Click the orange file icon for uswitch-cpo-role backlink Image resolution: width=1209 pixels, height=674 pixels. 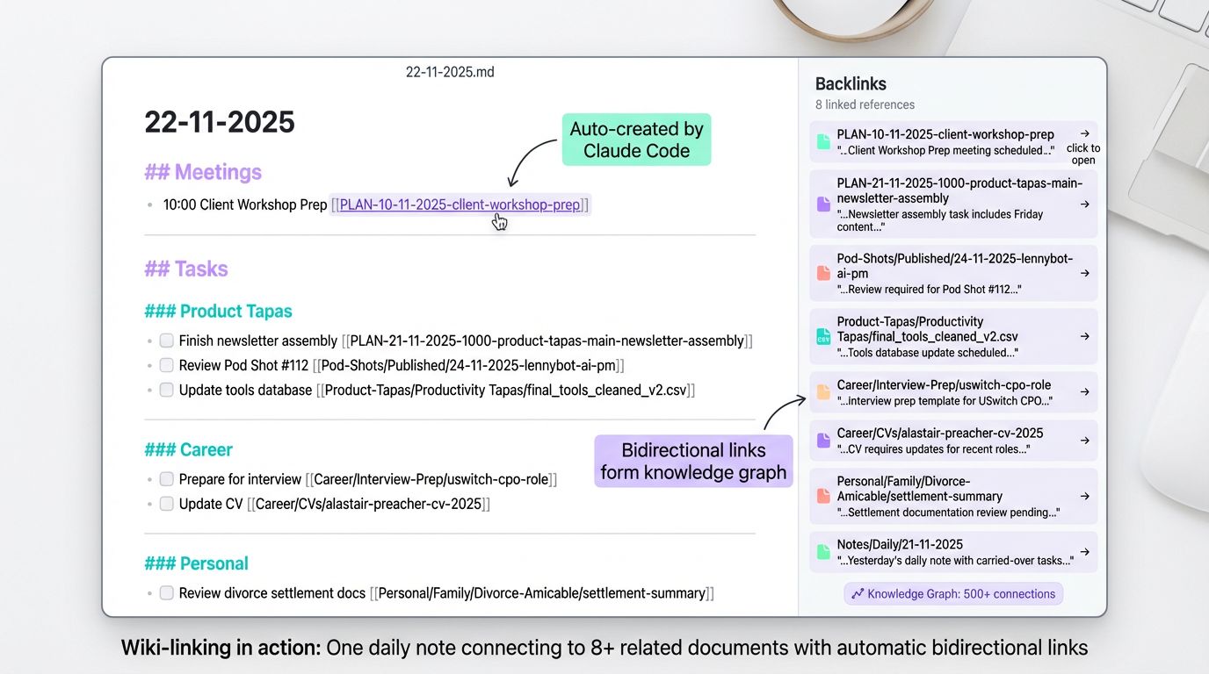(x=823, y=392)
